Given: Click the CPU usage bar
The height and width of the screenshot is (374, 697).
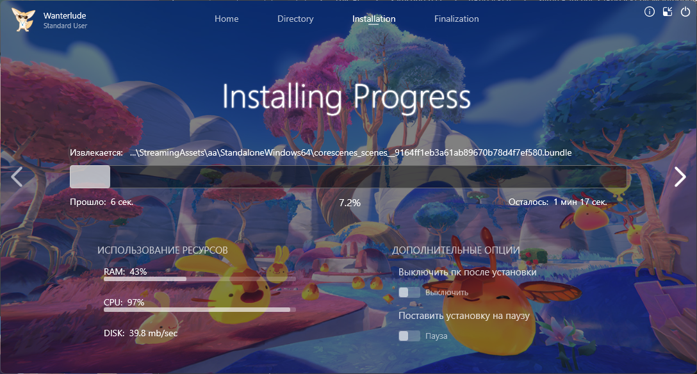Looking at the screenshot, I should tap(199, 310).
